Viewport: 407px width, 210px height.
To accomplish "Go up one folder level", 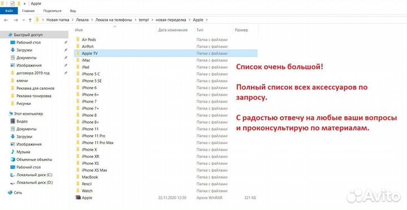I will [x=30, y=20].
